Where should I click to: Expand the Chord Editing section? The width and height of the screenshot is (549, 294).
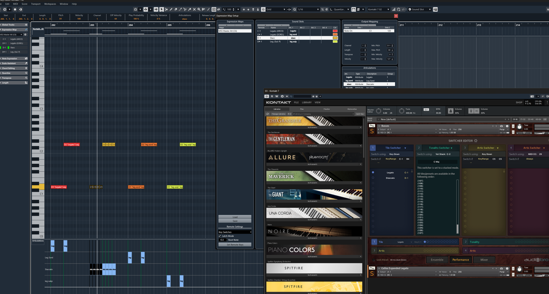[x=14, y=68]
